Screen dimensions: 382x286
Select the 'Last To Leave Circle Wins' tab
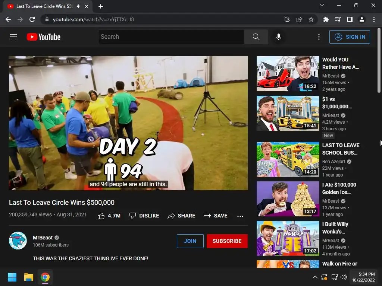point(44,6)
